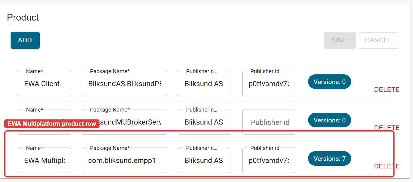Image resolution: width=413 pixels, height=182 pixels.
Task: Click the SAVE button
Action: (340, 40)
